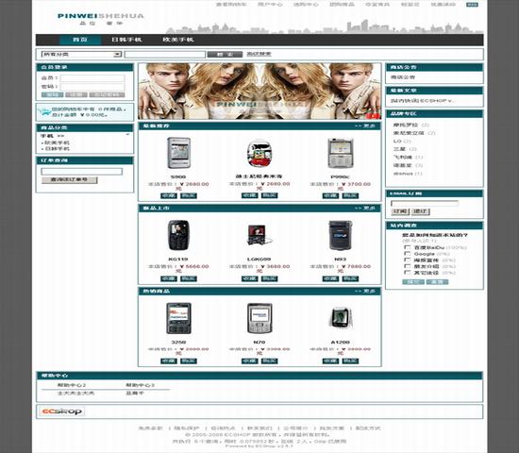Check the Google poll option
This screenshot has height=453, width=519.
point(407,254)
